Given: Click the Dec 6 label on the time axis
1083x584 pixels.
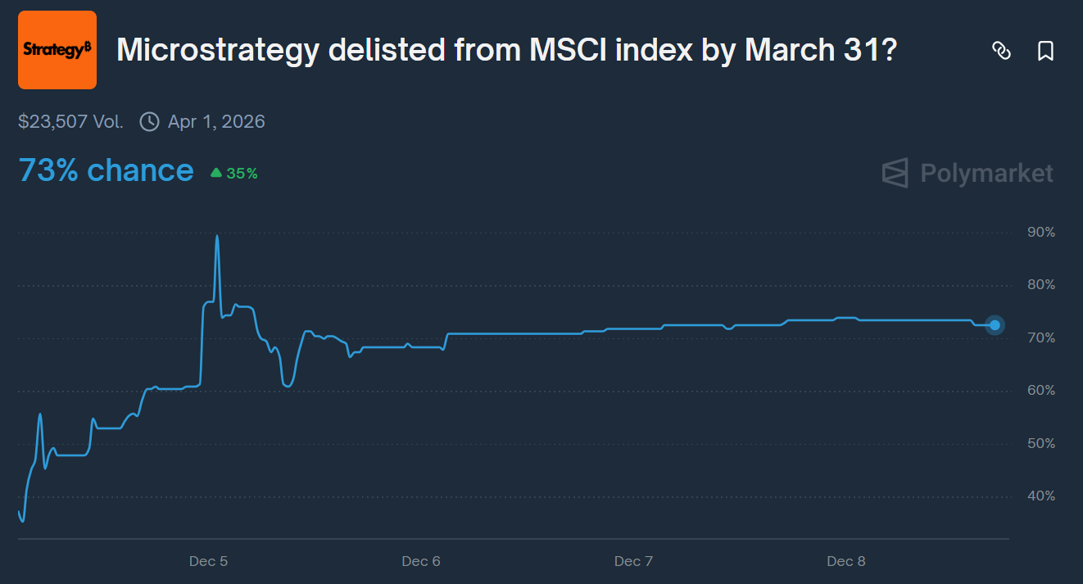Looking at the screenshot, I should click(x=421, y=561).
